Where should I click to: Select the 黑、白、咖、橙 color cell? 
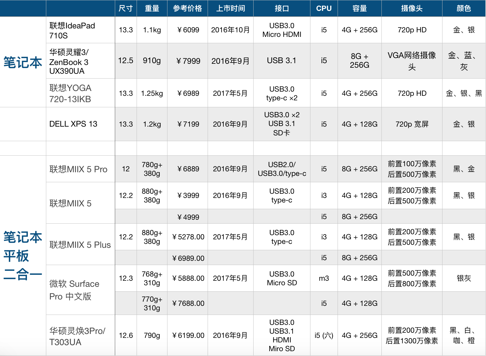[x=464, y=335]
